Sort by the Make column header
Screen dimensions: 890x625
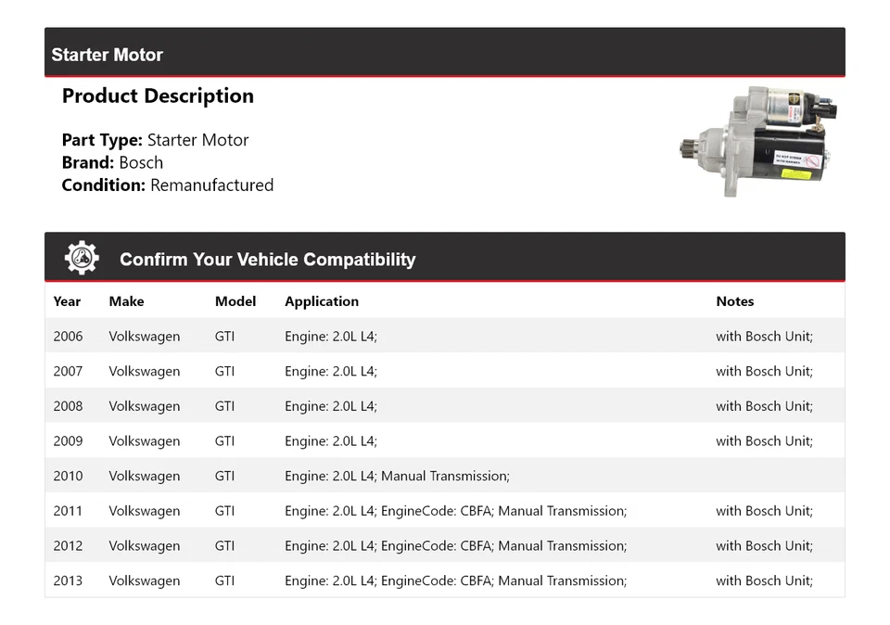point(125,301)
